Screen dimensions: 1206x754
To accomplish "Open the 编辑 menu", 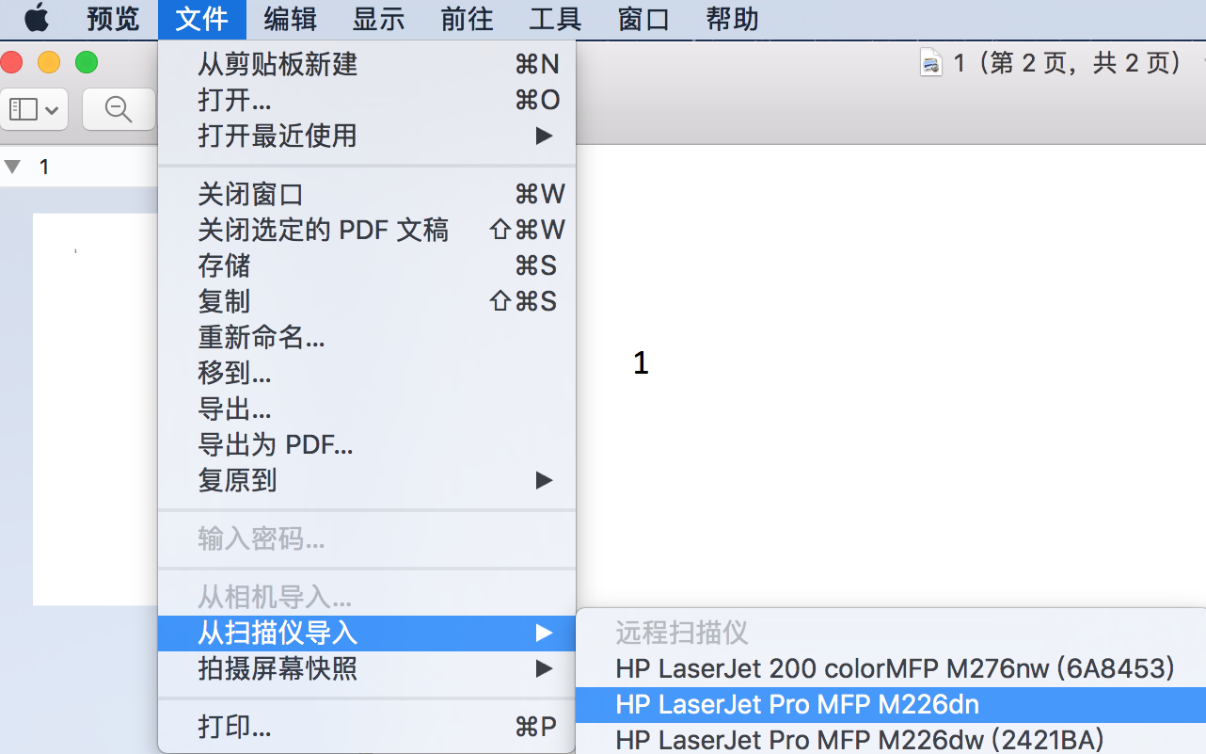I will (x=290, y=19).
